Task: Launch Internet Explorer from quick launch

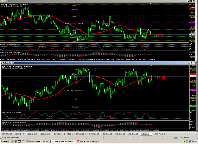Action: 12,141
